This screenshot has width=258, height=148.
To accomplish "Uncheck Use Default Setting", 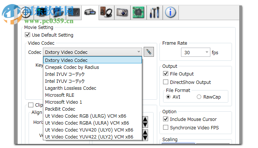I will click(x=27, y=35).
